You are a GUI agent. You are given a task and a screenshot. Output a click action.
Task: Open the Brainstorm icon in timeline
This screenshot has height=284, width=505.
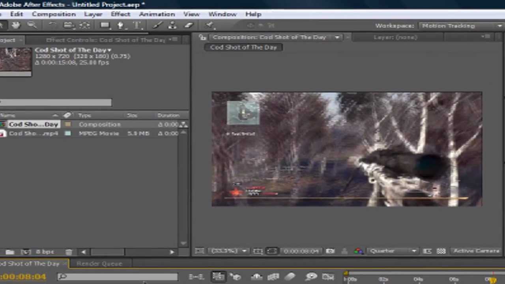pyautogui.click(x=310, y=277)
